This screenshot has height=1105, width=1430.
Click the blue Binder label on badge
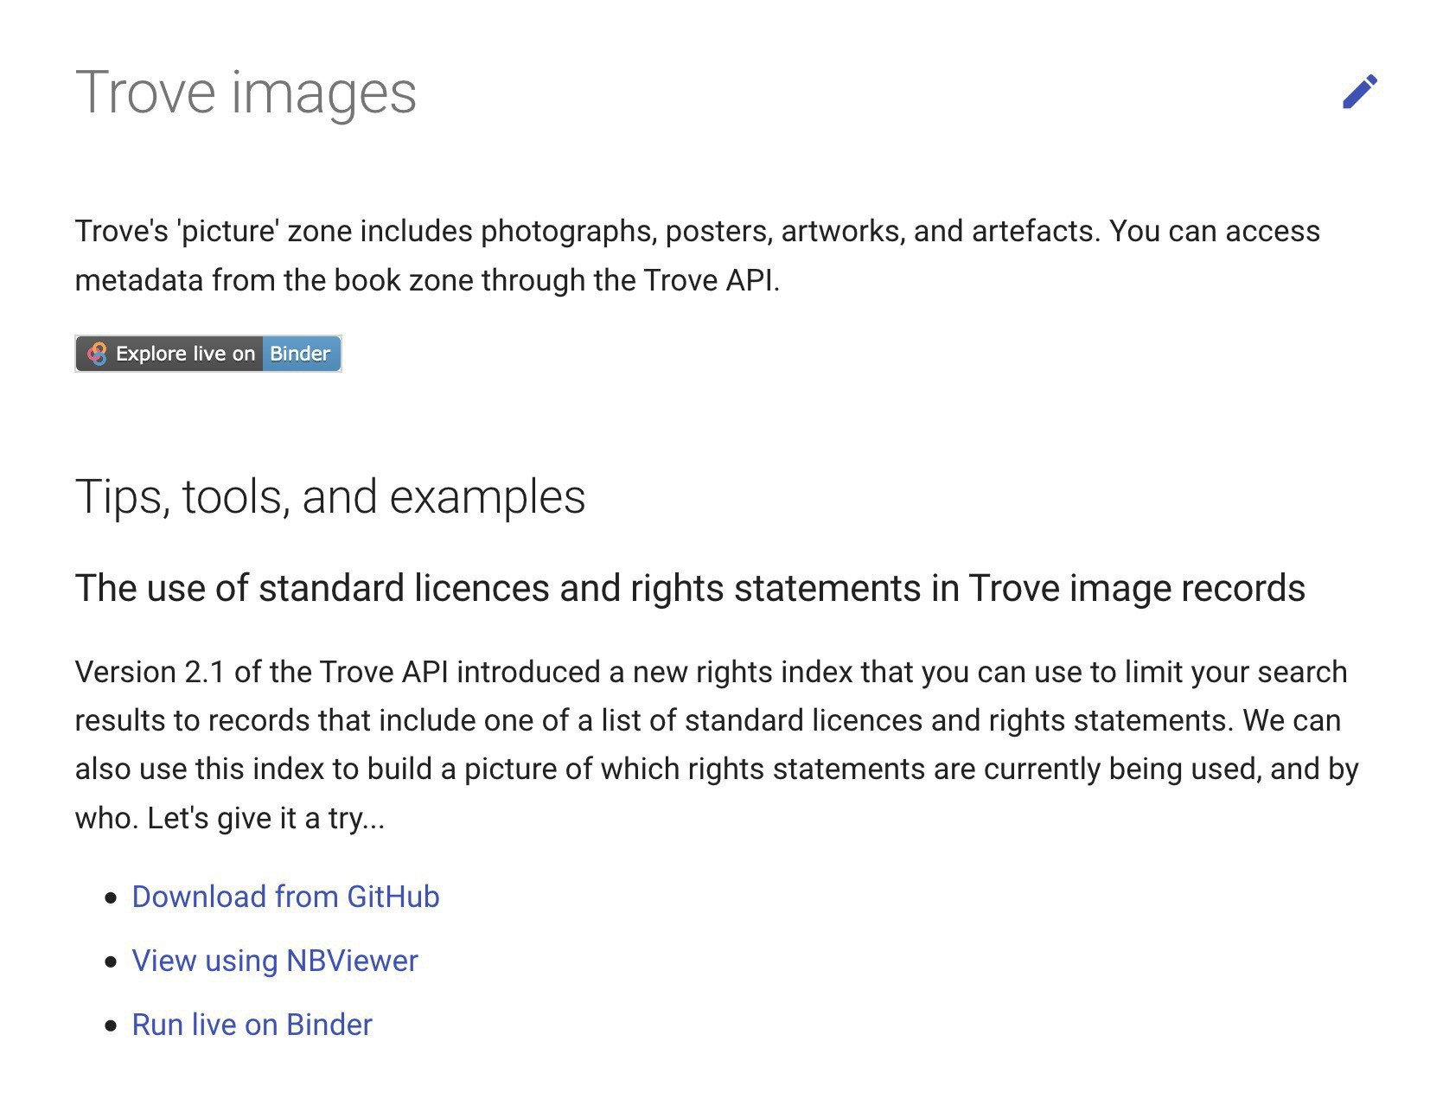pyautogui.click(x=301, y=354)
